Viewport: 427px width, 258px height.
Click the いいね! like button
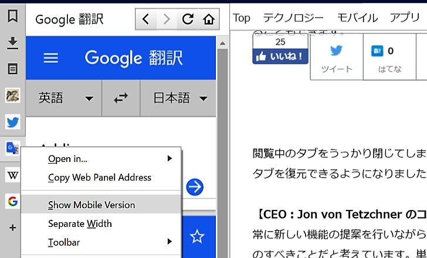tap(280, 56)
